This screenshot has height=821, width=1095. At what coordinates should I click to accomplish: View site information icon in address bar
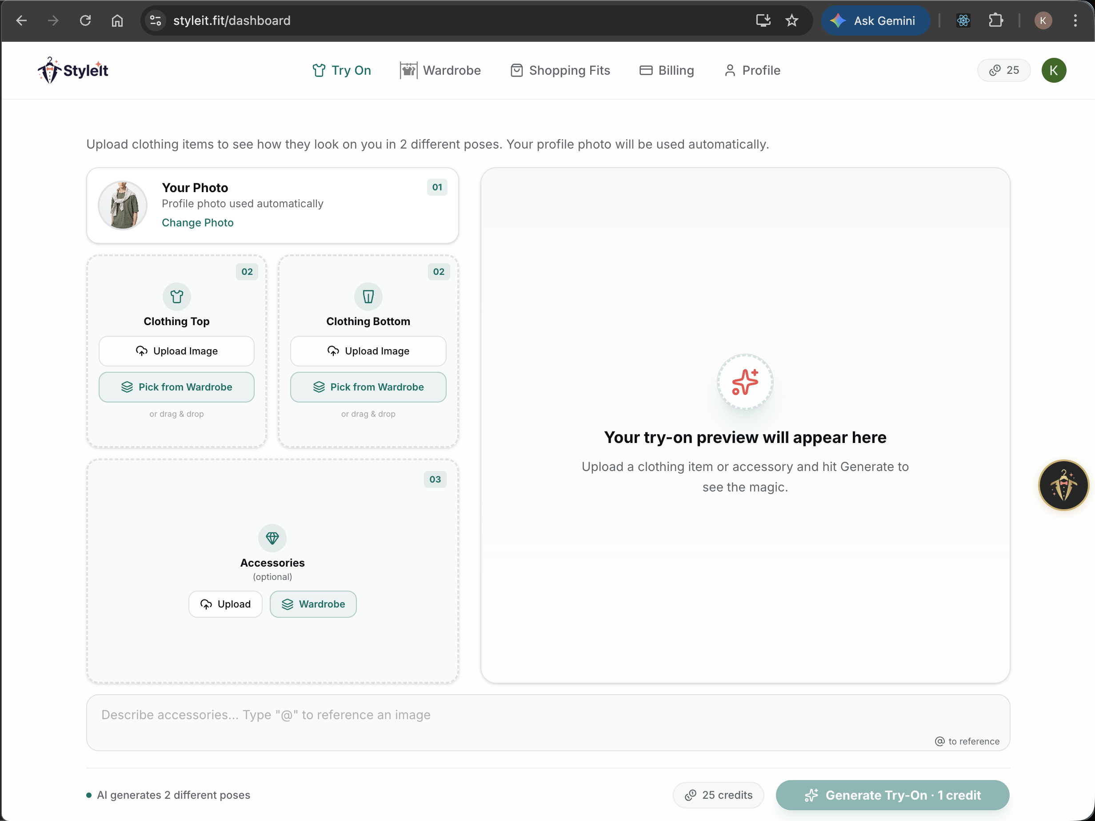[x=156, y=20]
